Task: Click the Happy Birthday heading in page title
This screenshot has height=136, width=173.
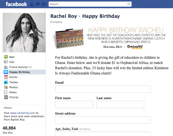Action: [101, 16]
